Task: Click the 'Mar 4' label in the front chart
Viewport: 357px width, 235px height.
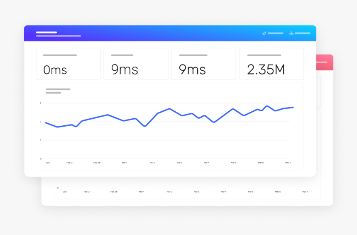Action: pos(206,163)
